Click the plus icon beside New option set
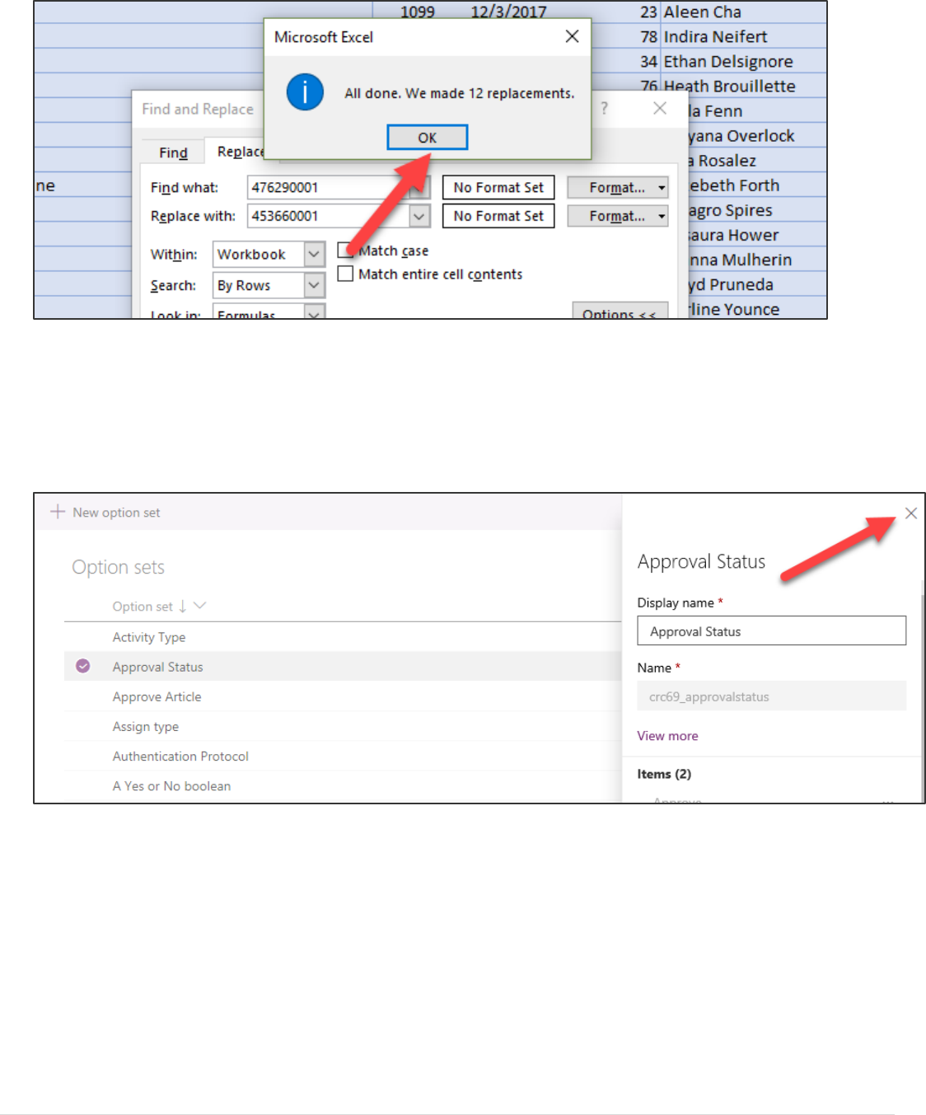Screen dimensions: 926x1115 pyautogui.click(x=58, y=512)
